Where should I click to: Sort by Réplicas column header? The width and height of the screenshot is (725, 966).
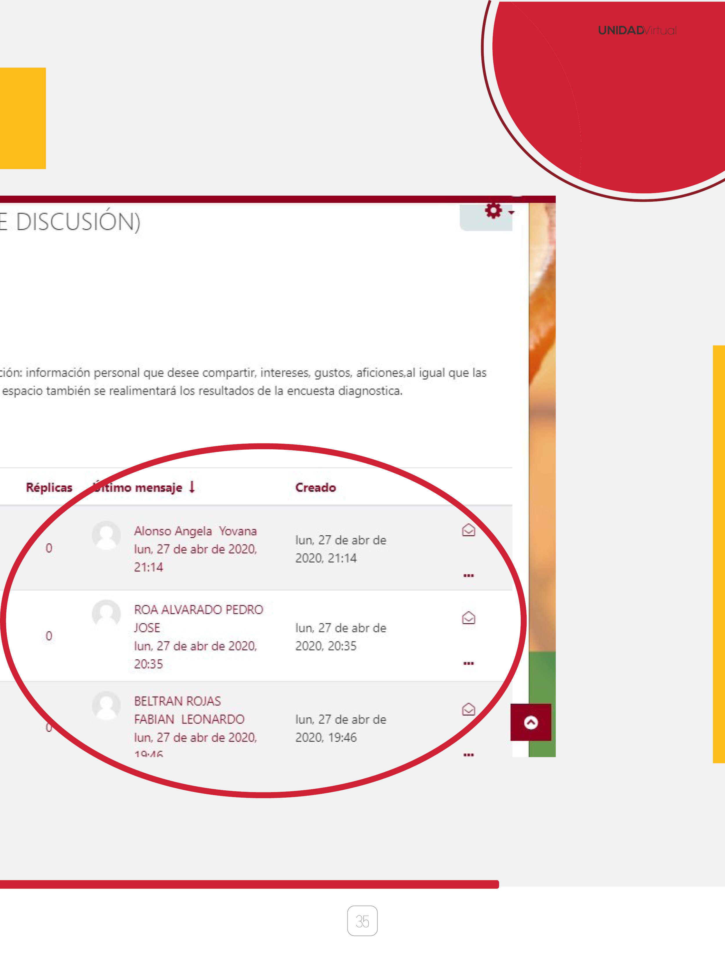coord(49,488)
